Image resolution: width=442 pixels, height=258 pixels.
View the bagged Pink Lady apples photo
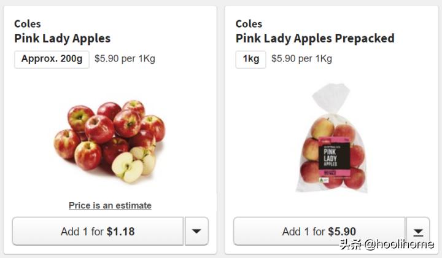[332, 140]
